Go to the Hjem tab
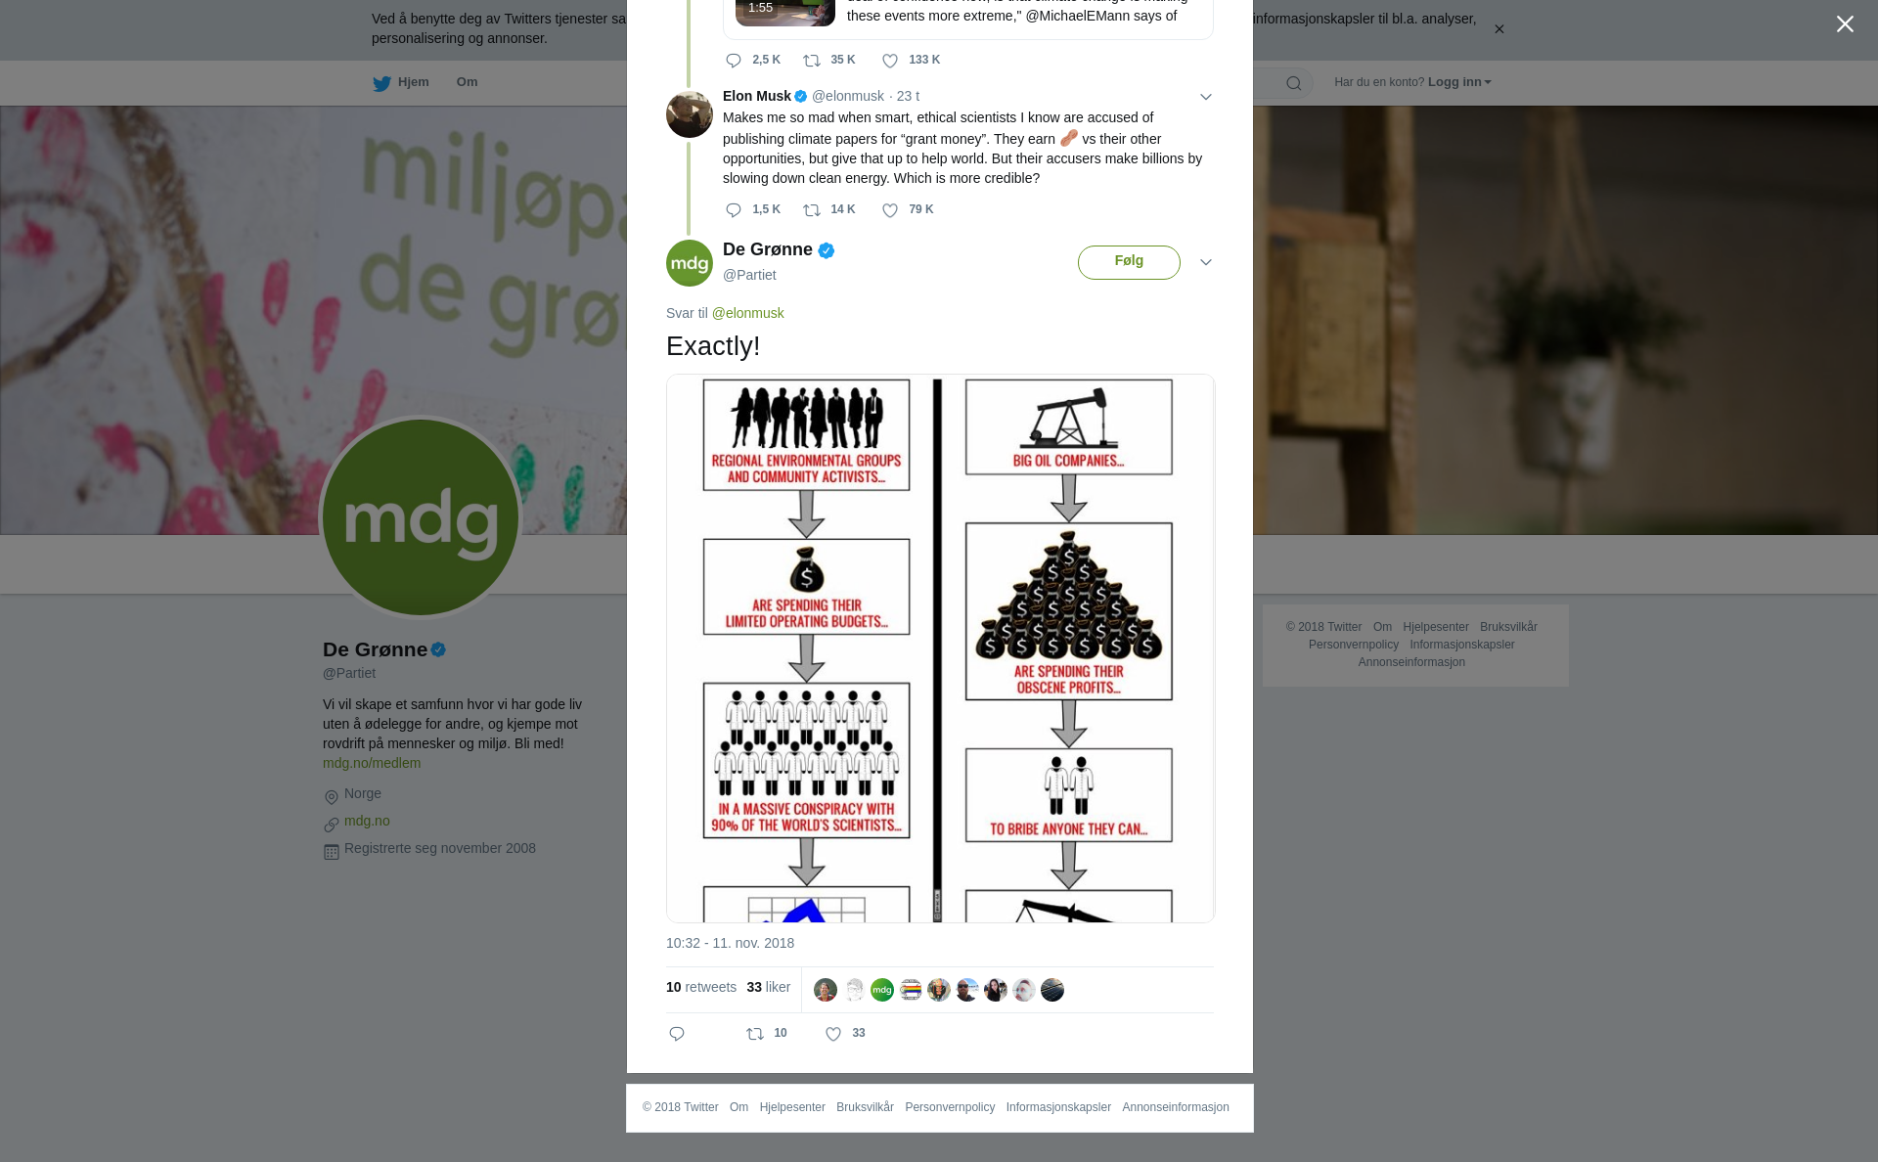This screenshot has height=1162, width=1878. (x=401, y=82)
